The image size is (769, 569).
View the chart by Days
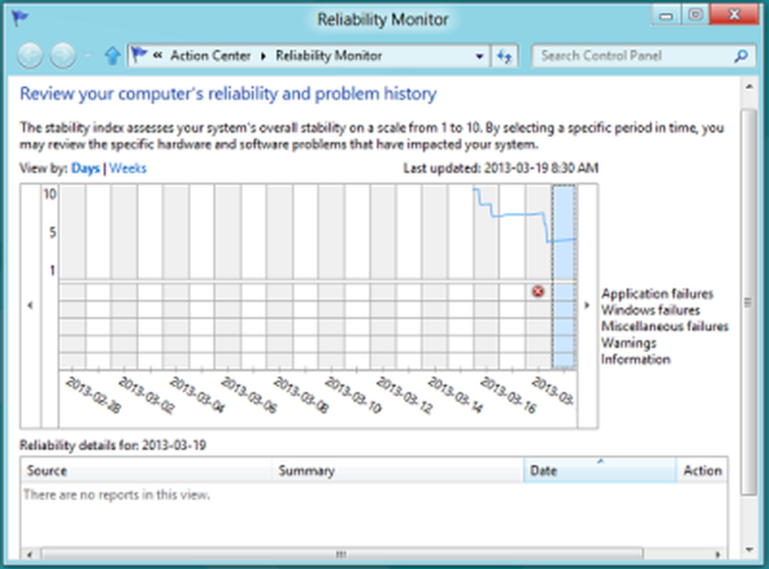(85, 168)
